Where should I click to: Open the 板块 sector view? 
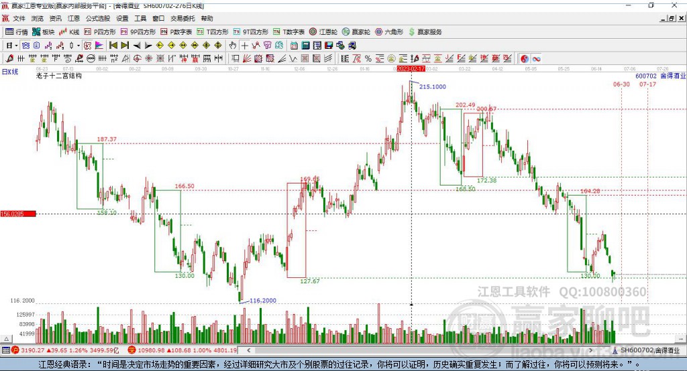tap(43, 32)
